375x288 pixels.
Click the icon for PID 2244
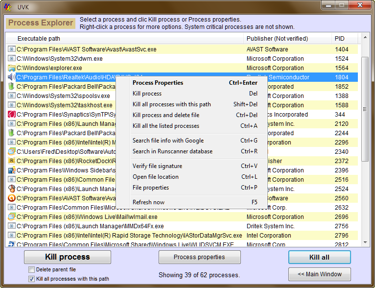pyautogui.click(x=11, y=133)
